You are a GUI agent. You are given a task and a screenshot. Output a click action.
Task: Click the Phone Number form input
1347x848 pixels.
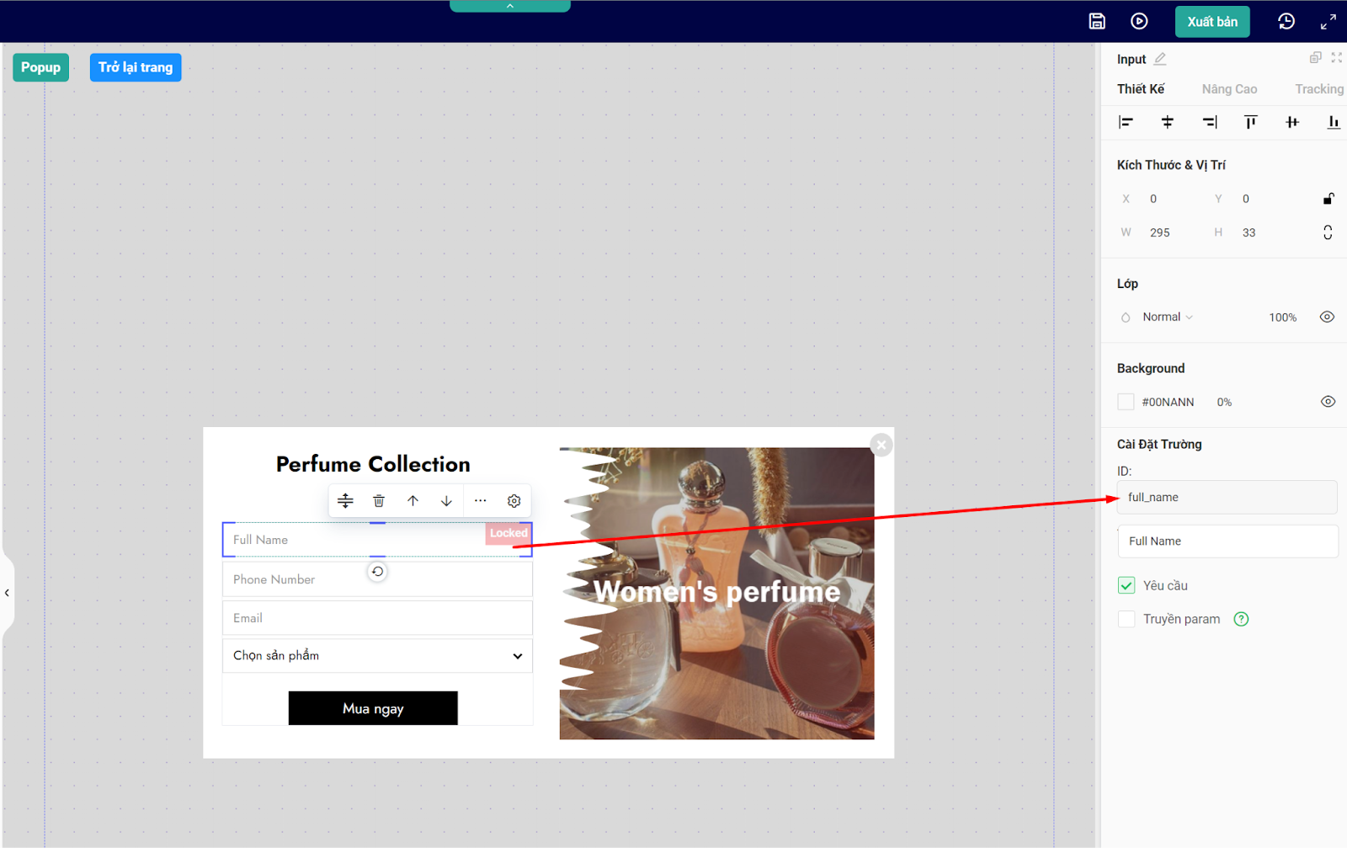point(377,579)
